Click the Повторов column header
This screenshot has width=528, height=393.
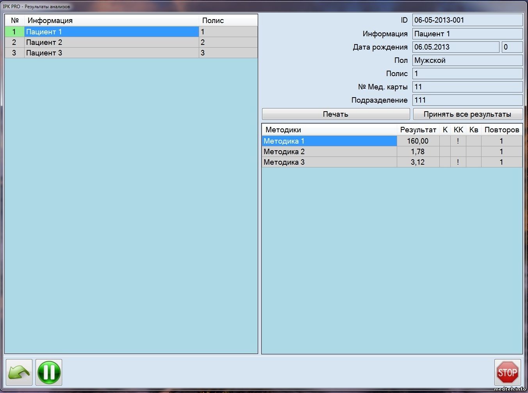[501, 130]
